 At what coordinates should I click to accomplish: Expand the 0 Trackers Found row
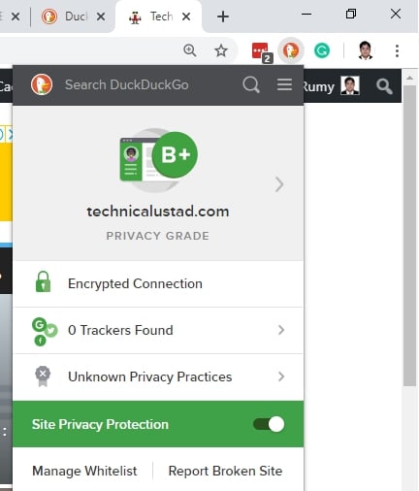(x=158, y=330)
